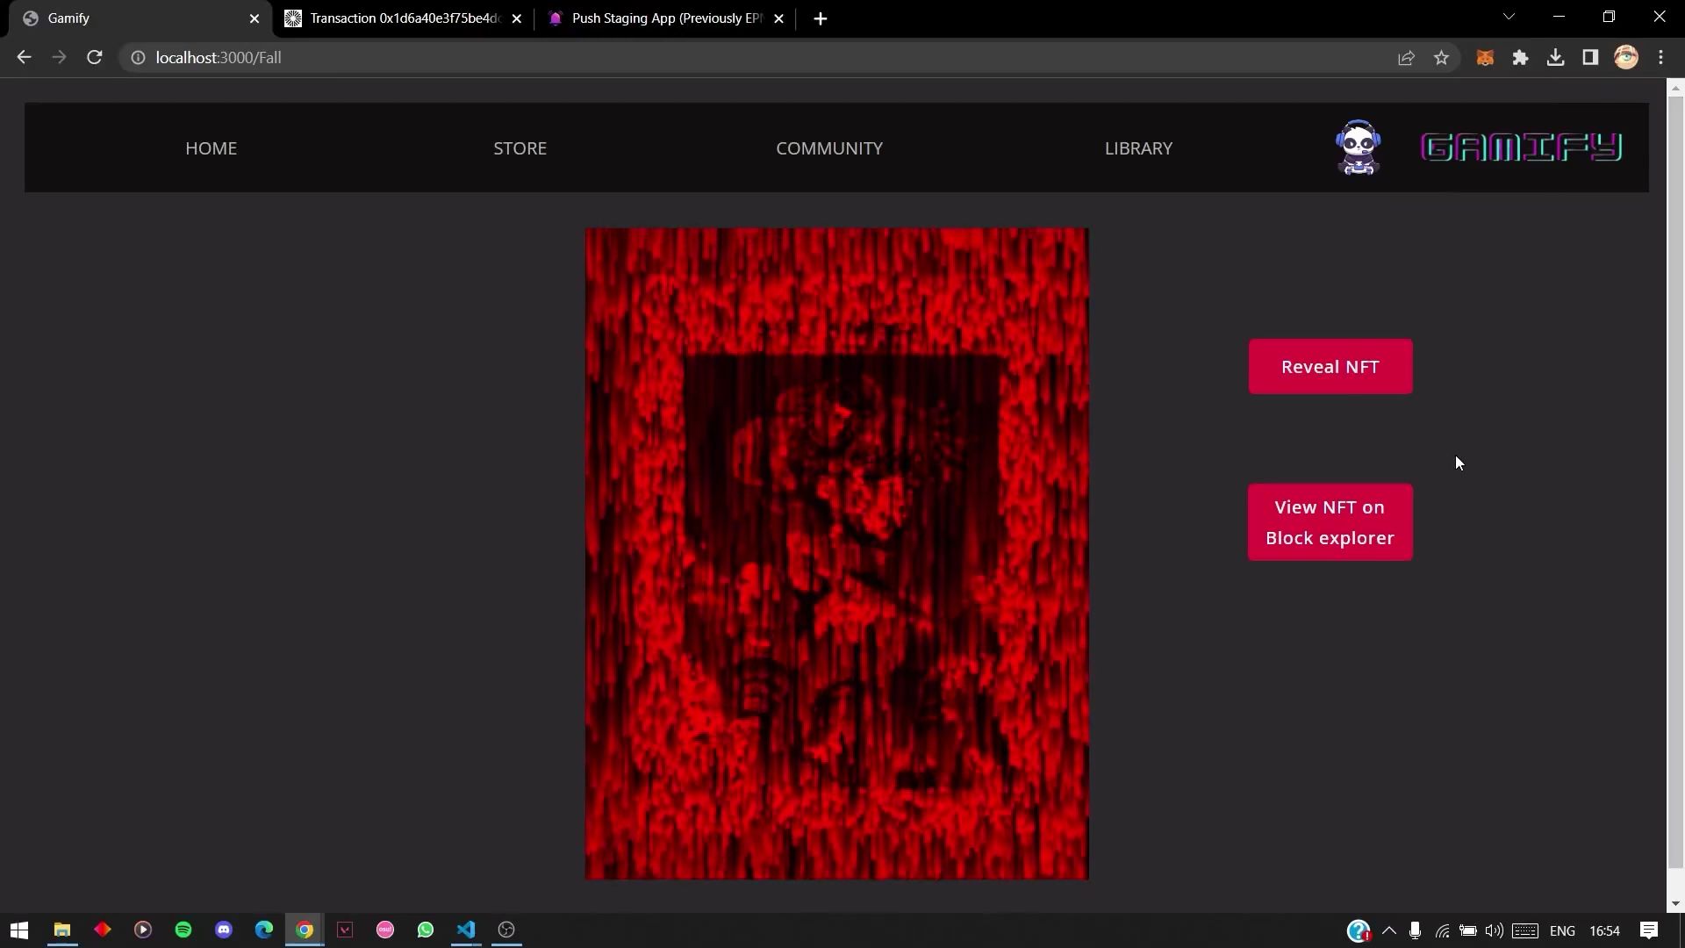
Task: Click the microphone tray icon
Action: (x=1415, y=930)
